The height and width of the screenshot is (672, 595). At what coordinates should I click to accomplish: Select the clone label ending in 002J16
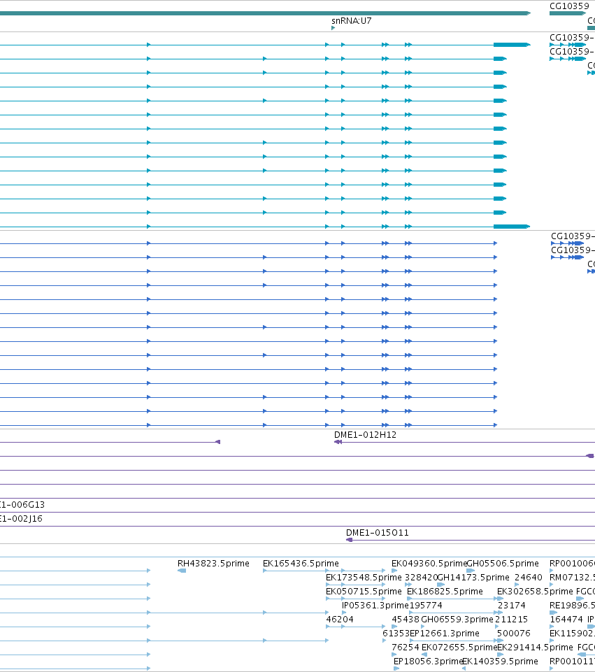[22, 519]
